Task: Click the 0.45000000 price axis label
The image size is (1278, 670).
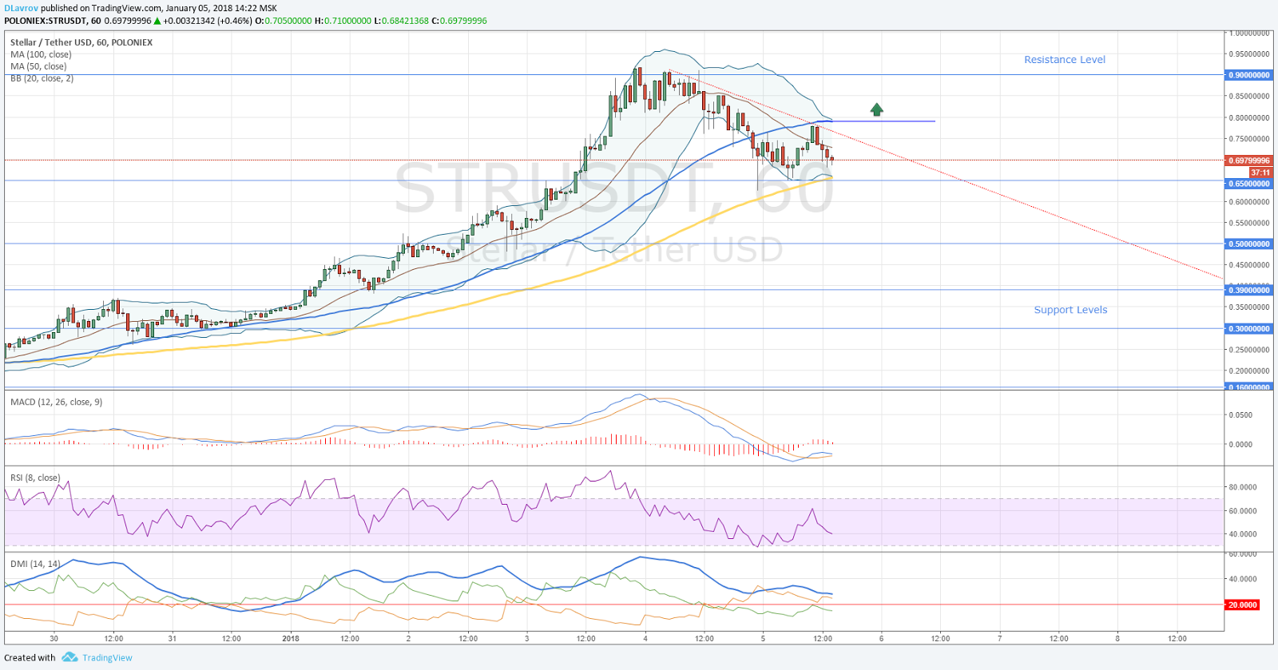Action: coord(1249,265)
